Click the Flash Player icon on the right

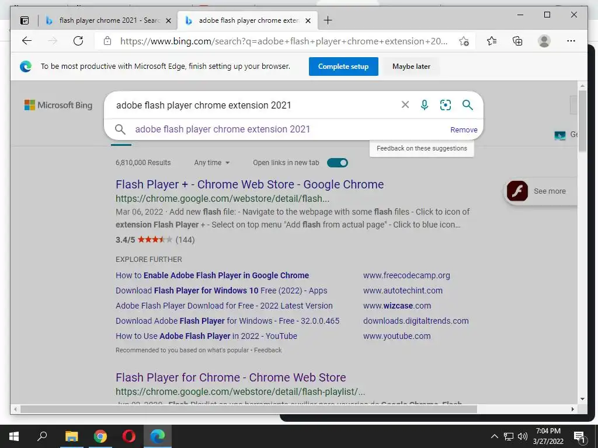(517, 191)
